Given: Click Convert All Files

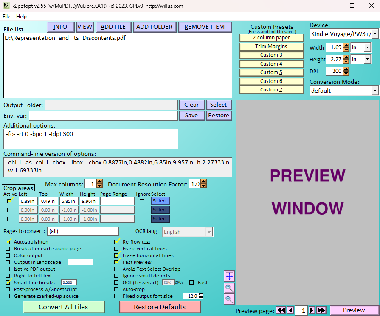Looking at the screenshot, I should 64,307.
